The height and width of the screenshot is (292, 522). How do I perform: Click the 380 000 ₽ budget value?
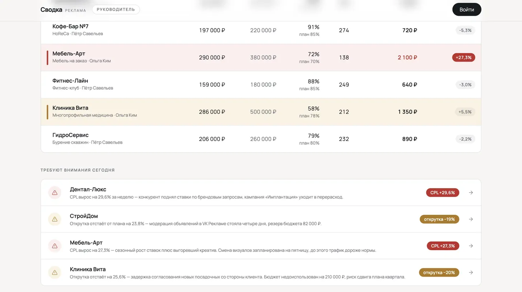[x=263, y=57]
